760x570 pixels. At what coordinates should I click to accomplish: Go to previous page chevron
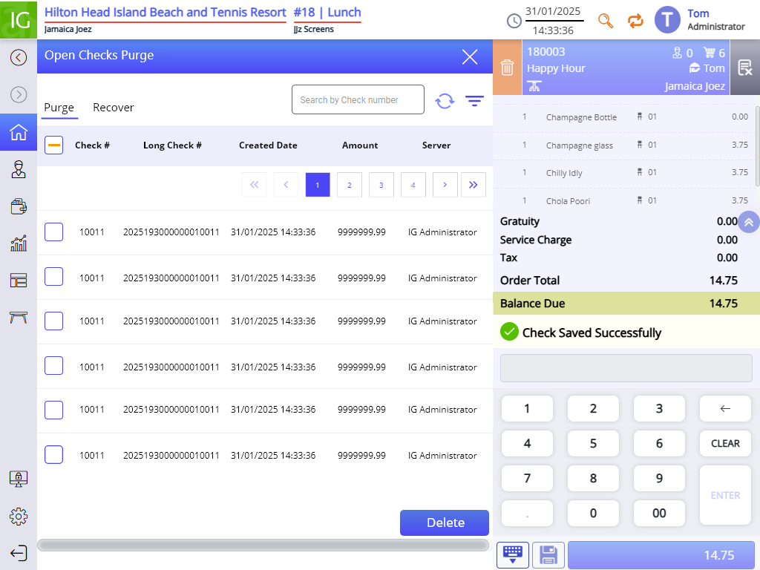(286, 185)
